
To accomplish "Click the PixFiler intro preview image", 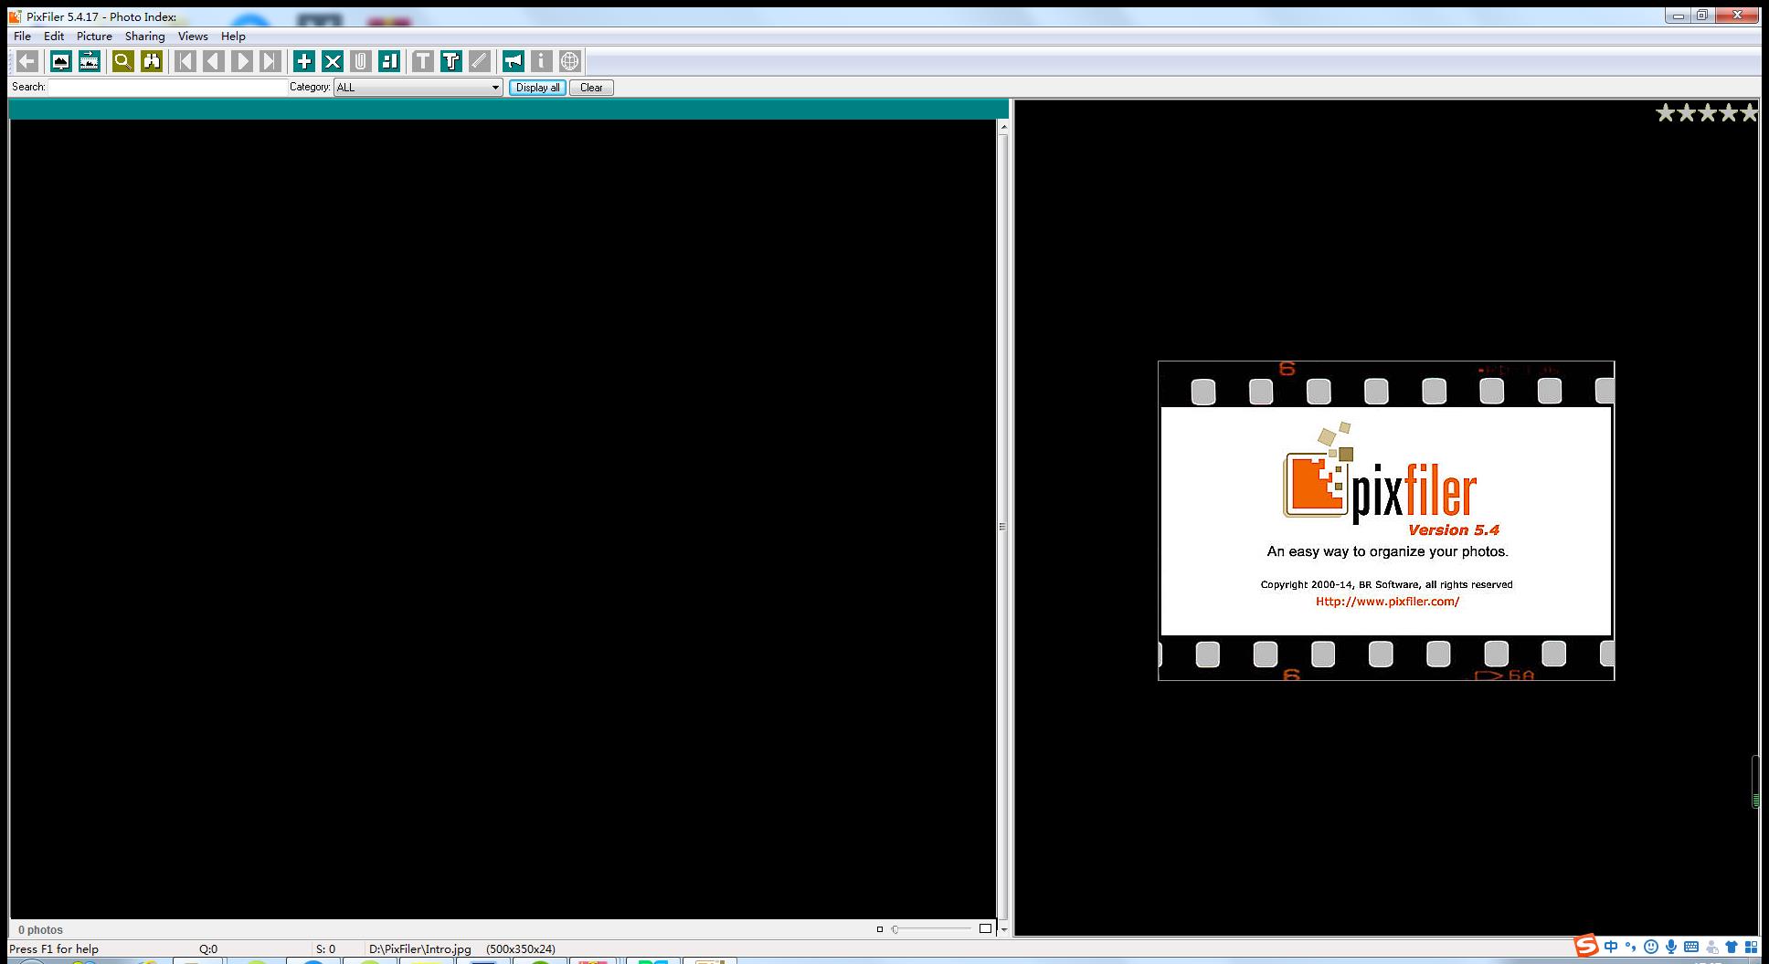I will point(1386,520).
